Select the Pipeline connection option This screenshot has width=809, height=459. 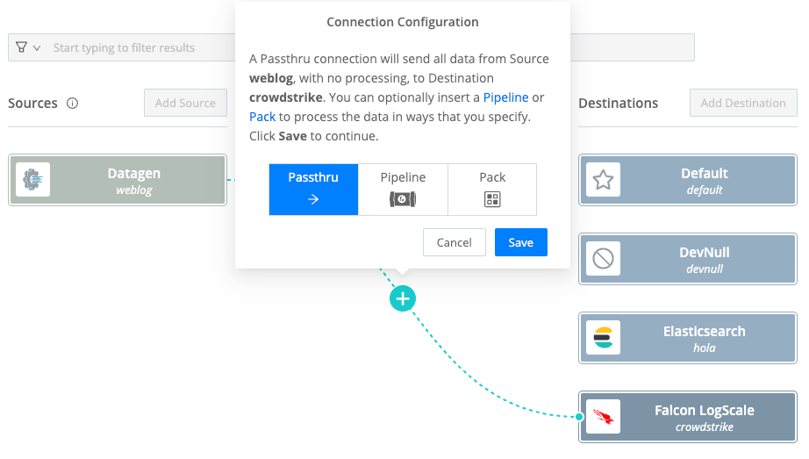tap(403, 190)
